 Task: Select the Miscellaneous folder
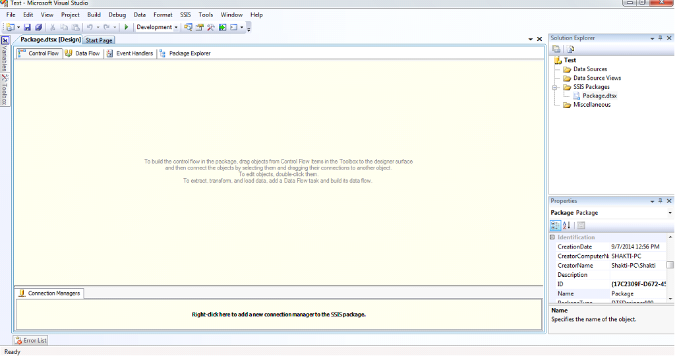pos(591,105)
